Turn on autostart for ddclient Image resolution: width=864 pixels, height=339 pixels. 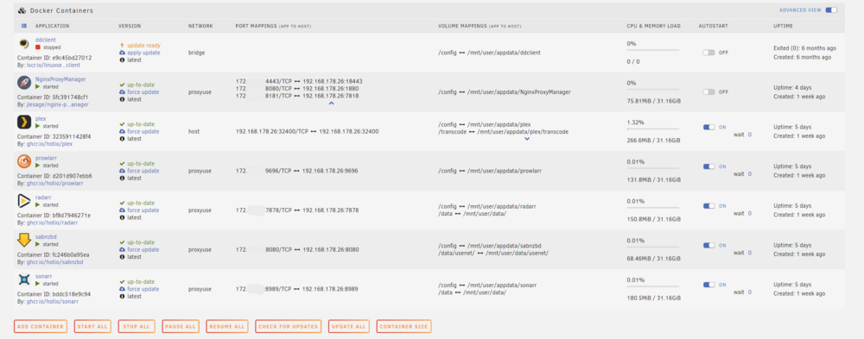pyautogui.click(x=708, y=53)
